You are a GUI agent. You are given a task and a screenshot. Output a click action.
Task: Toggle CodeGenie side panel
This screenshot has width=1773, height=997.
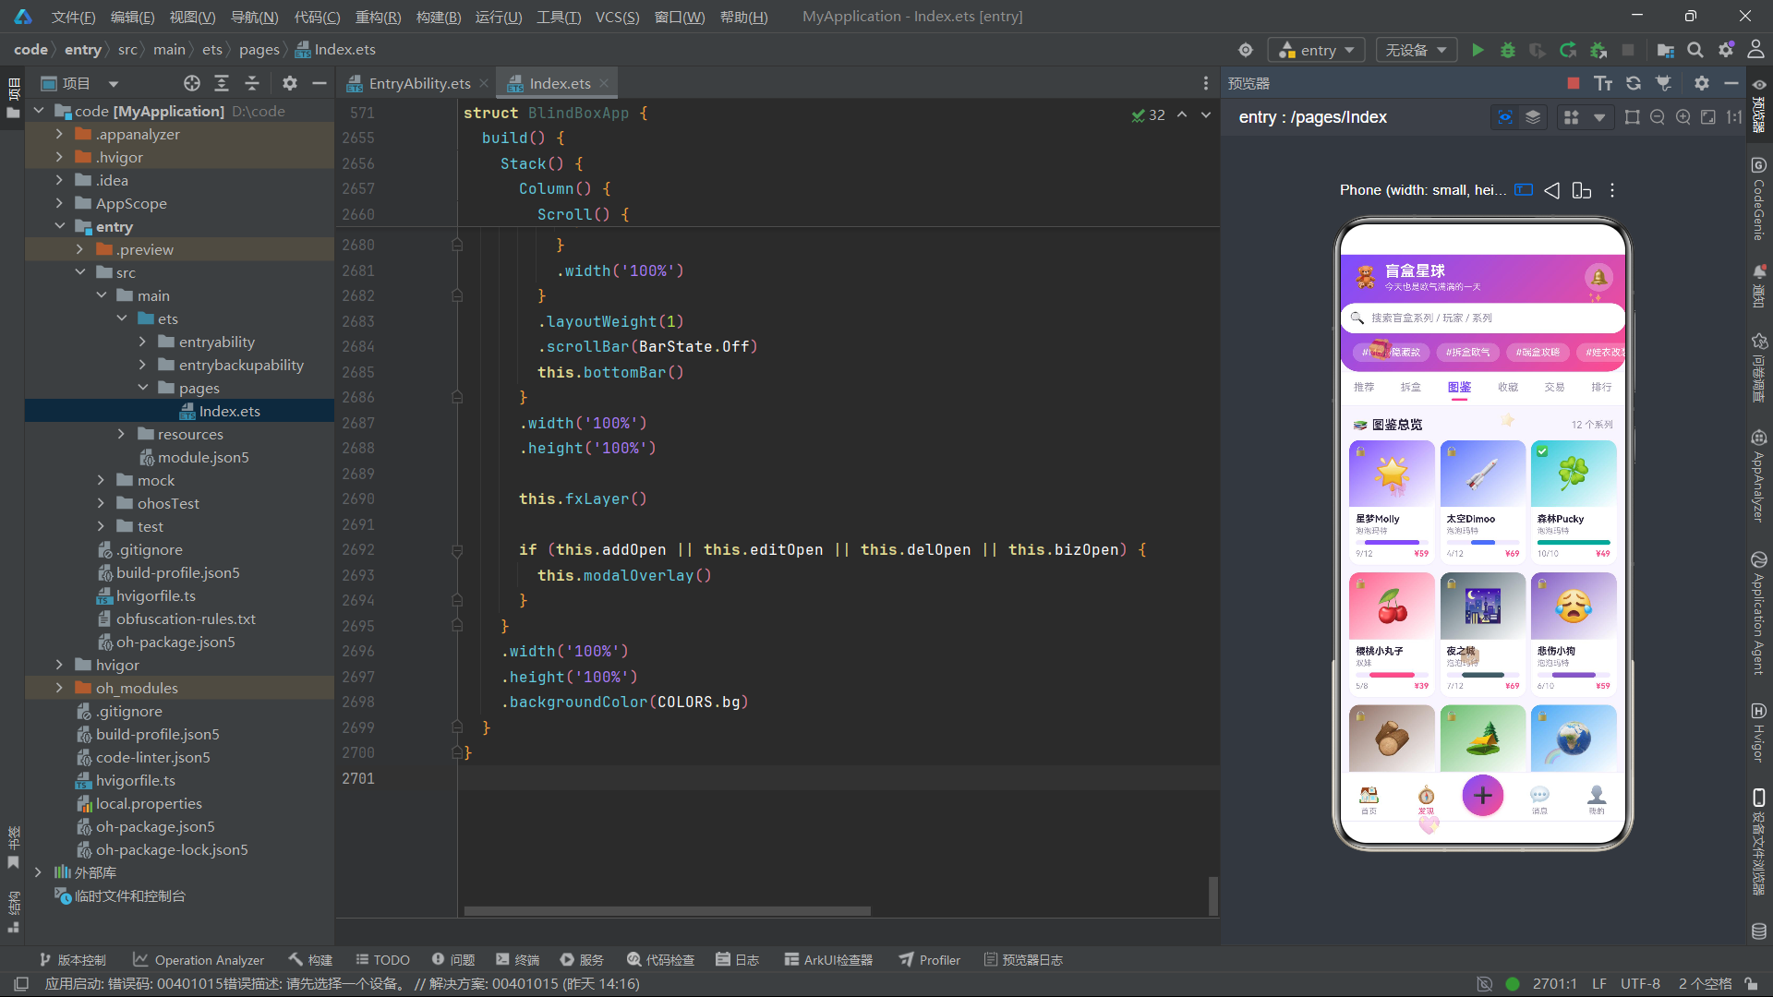click(x=1759, y=198)
